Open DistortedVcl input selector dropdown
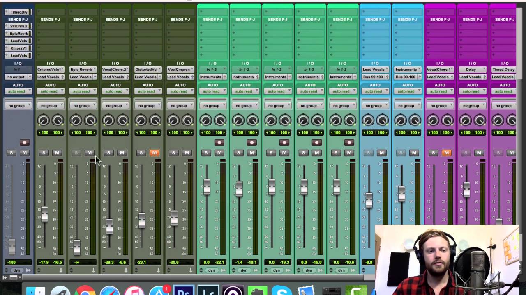Screen dimensions: 526x295 pyautogui.click(x=148, y=70)
